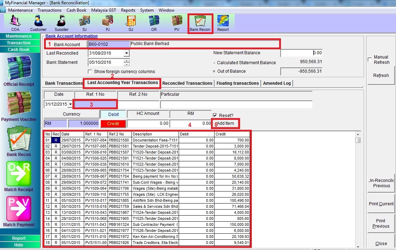Click the Print Current button

click(x=381, y=204)
